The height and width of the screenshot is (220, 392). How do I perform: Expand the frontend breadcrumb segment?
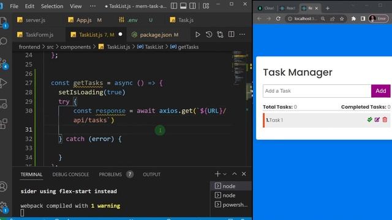29,47
